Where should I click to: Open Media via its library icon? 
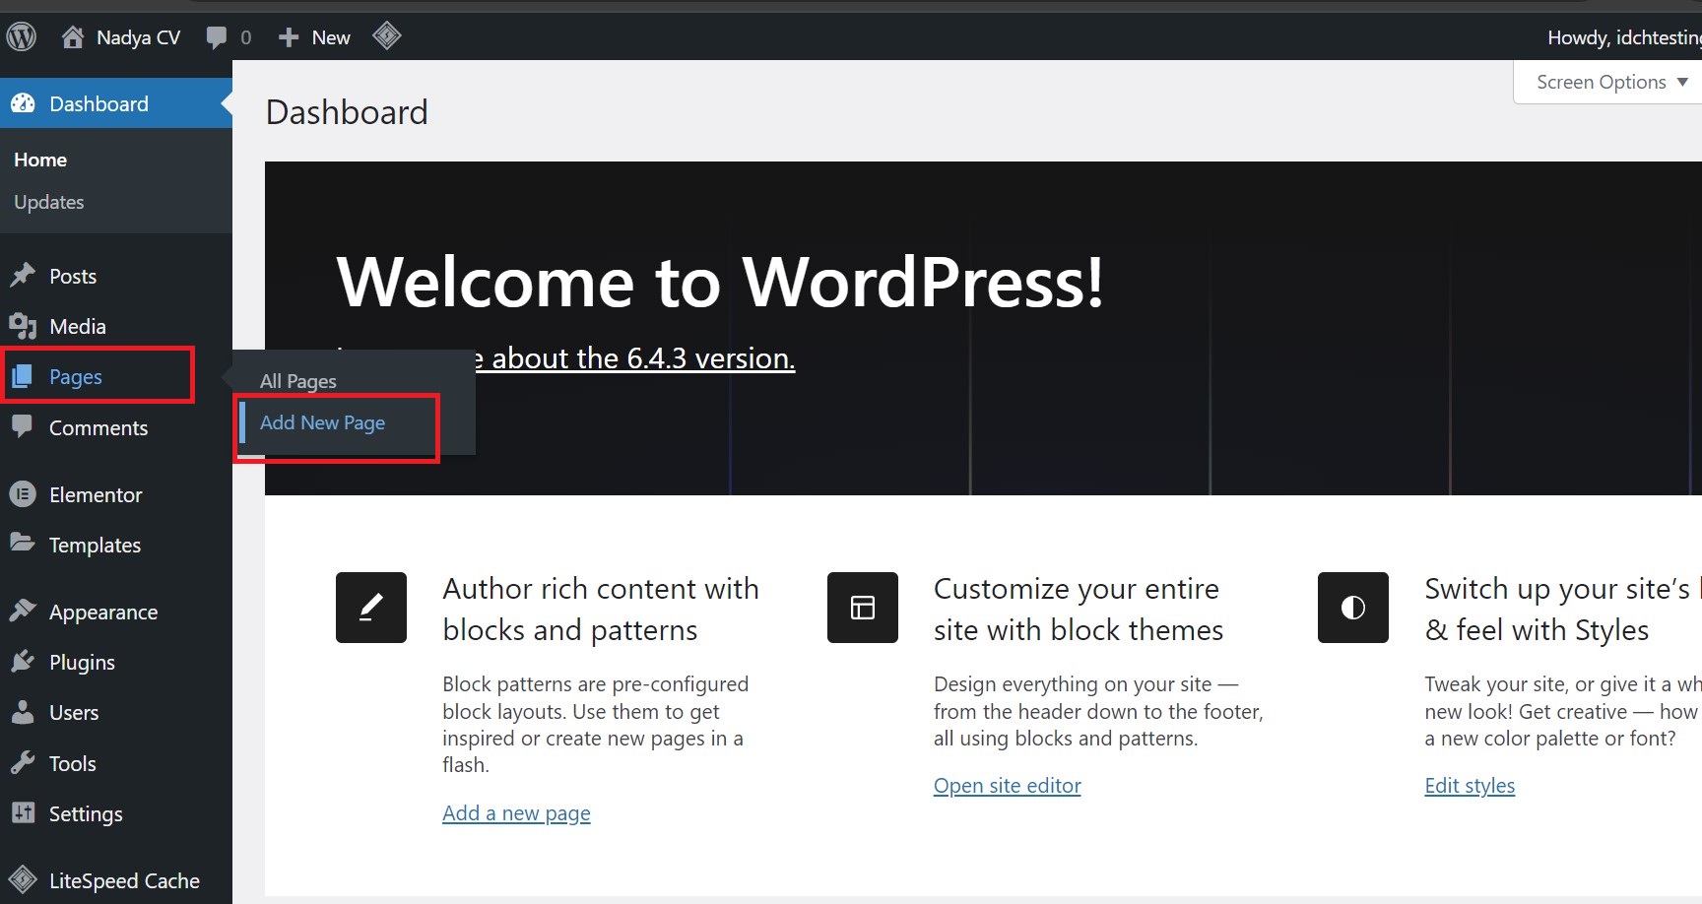click(24, 326)
